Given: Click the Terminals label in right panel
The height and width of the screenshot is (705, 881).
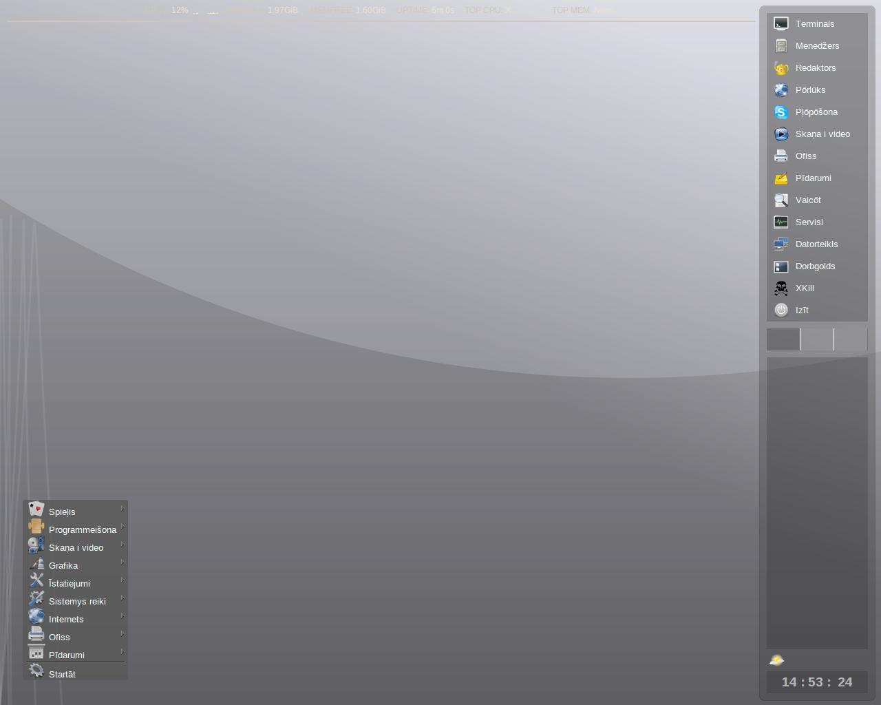Looking at the screenshot, I should [815, 24].
